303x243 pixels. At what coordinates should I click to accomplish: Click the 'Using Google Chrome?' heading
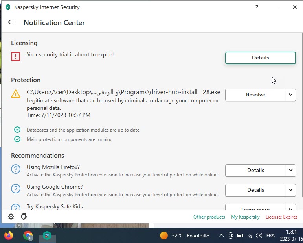click(x=55, y=187)
